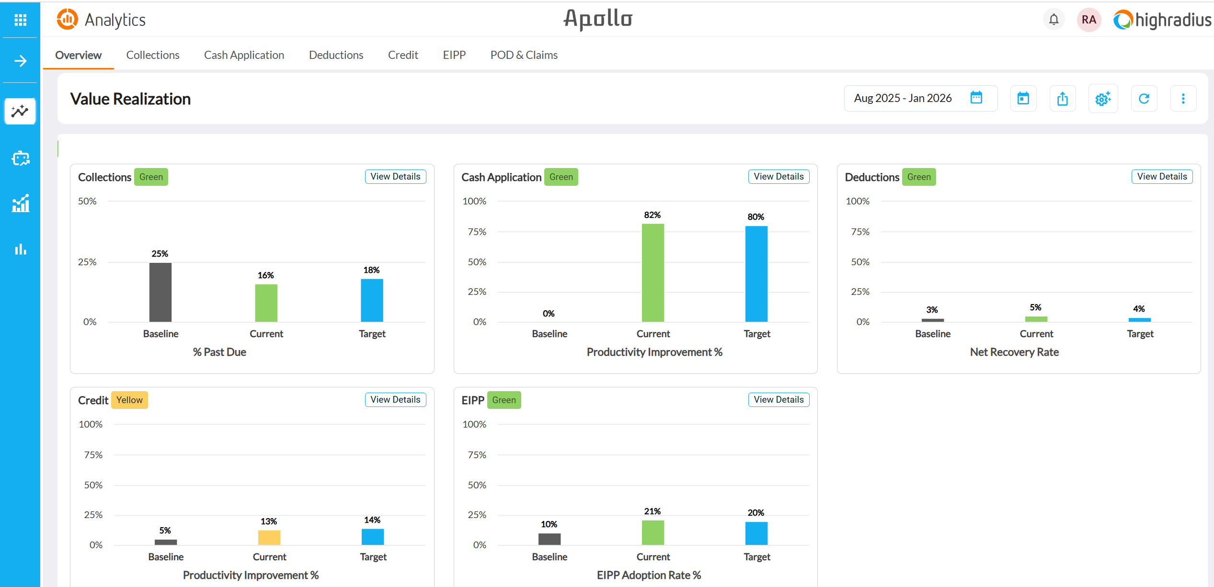Click the calendar icon button beside date range
Viewport: 1214px width, 587px height.
(1023, 99)
